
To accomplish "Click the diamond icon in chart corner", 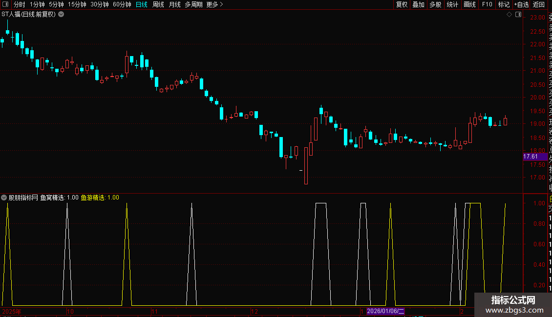I will click(x=509, y=15).
